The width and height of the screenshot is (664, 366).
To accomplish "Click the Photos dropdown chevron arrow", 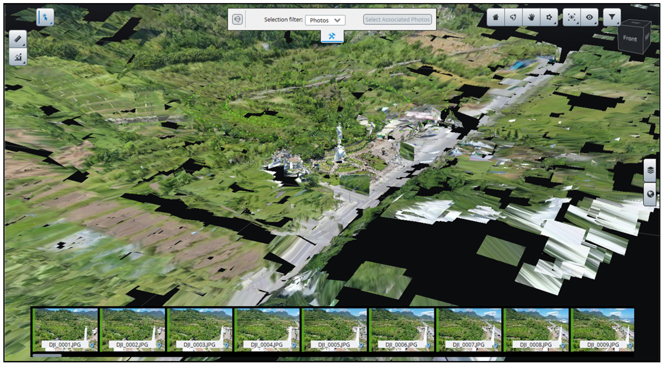I will tap(337, 20).
